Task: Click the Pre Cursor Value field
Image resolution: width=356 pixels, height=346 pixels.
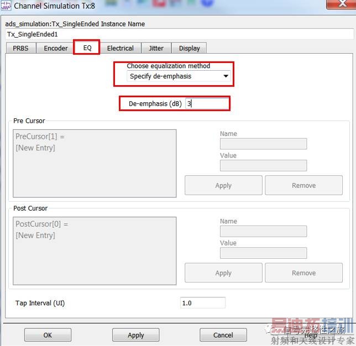Action: tap(263, 165)
